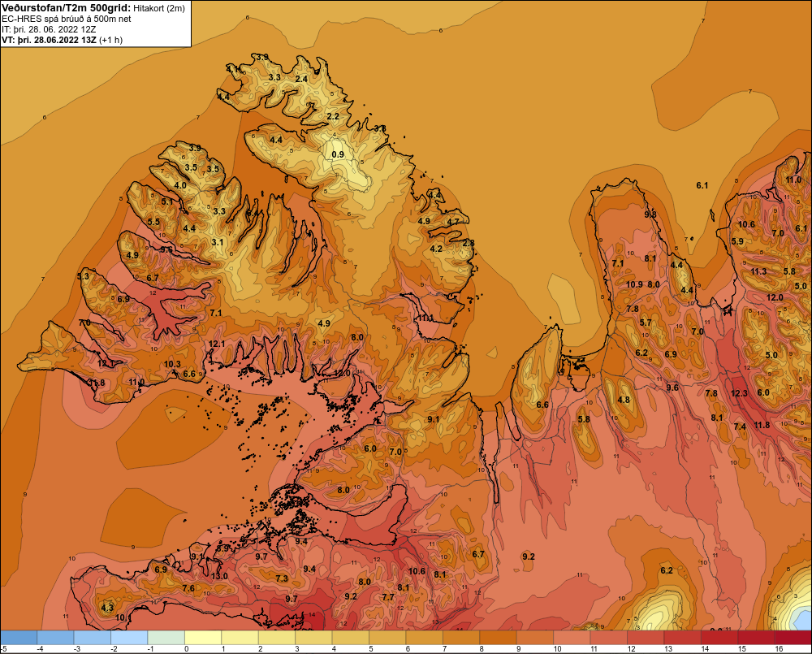Select the 3.8 temperature label
The image size is (812, 654).
(x=380, y=128)
